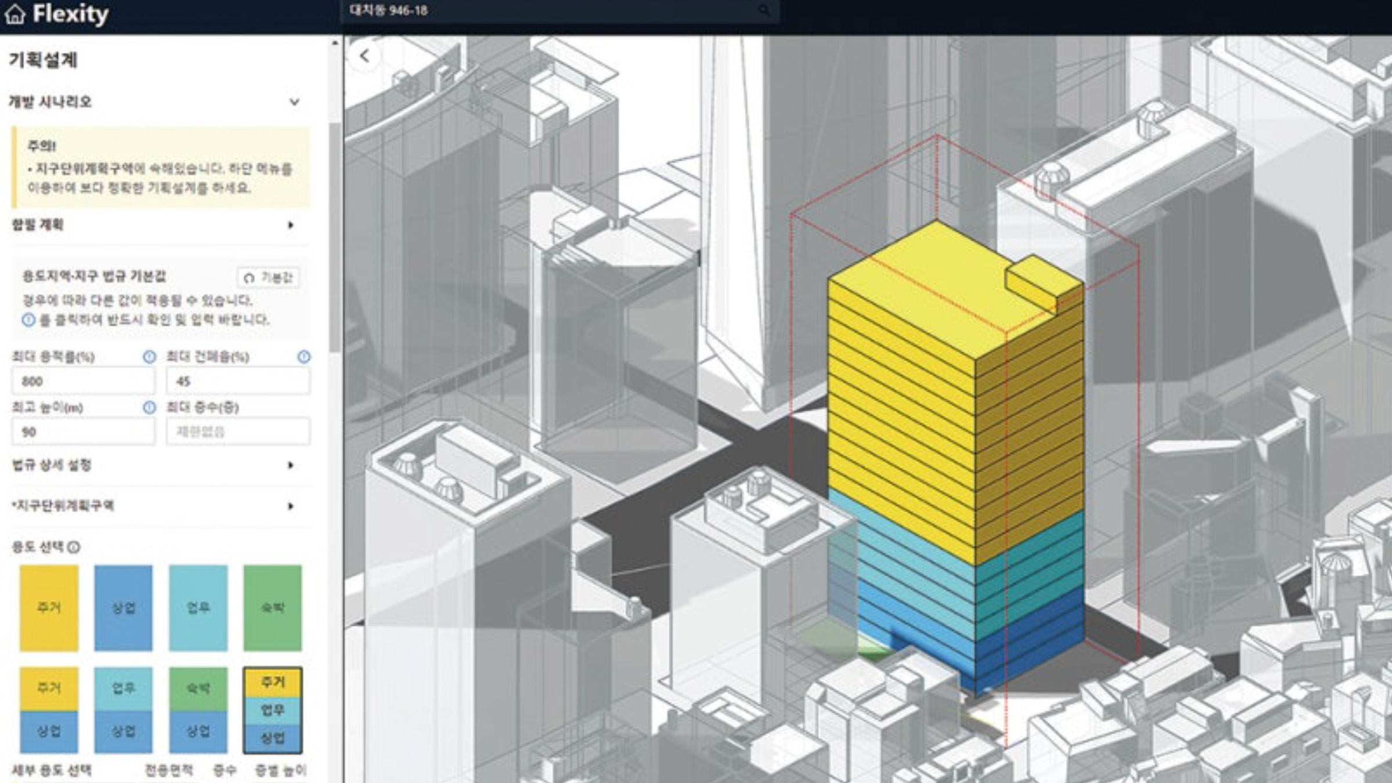The height and width of the screenshot is (783, 1392).
Task: Click the Flexity home icon
Action: coord(15,14)
